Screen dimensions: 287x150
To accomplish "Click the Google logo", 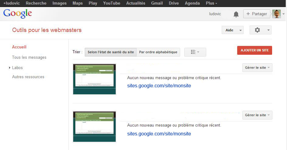I will 18,14.
